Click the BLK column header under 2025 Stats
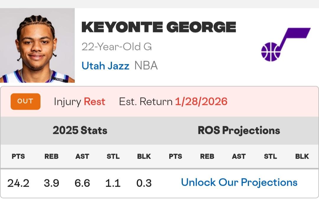 tap(144, 156)
